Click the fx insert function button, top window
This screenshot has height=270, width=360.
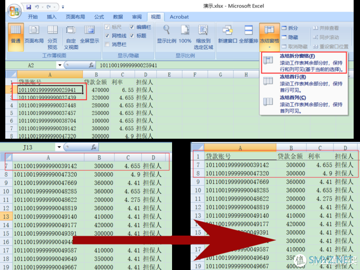[x=91, y=65]
